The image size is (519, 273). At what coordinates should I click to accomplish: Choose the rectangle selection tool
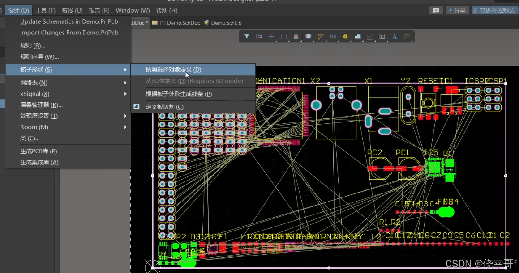[283, 37]
